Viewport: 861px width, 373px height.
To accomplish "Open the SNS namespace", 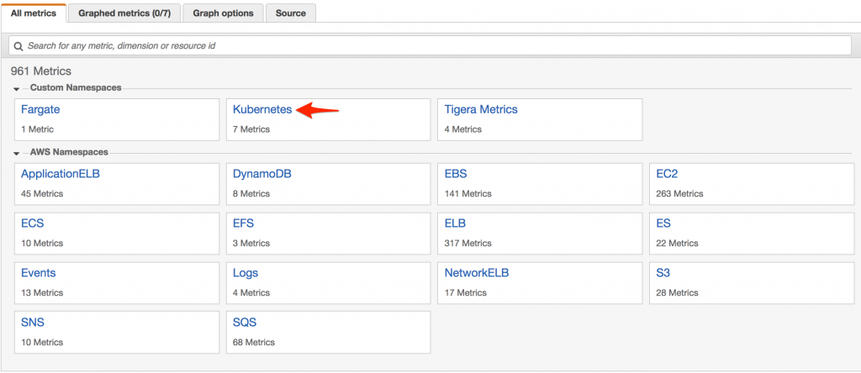I will 33,322.
